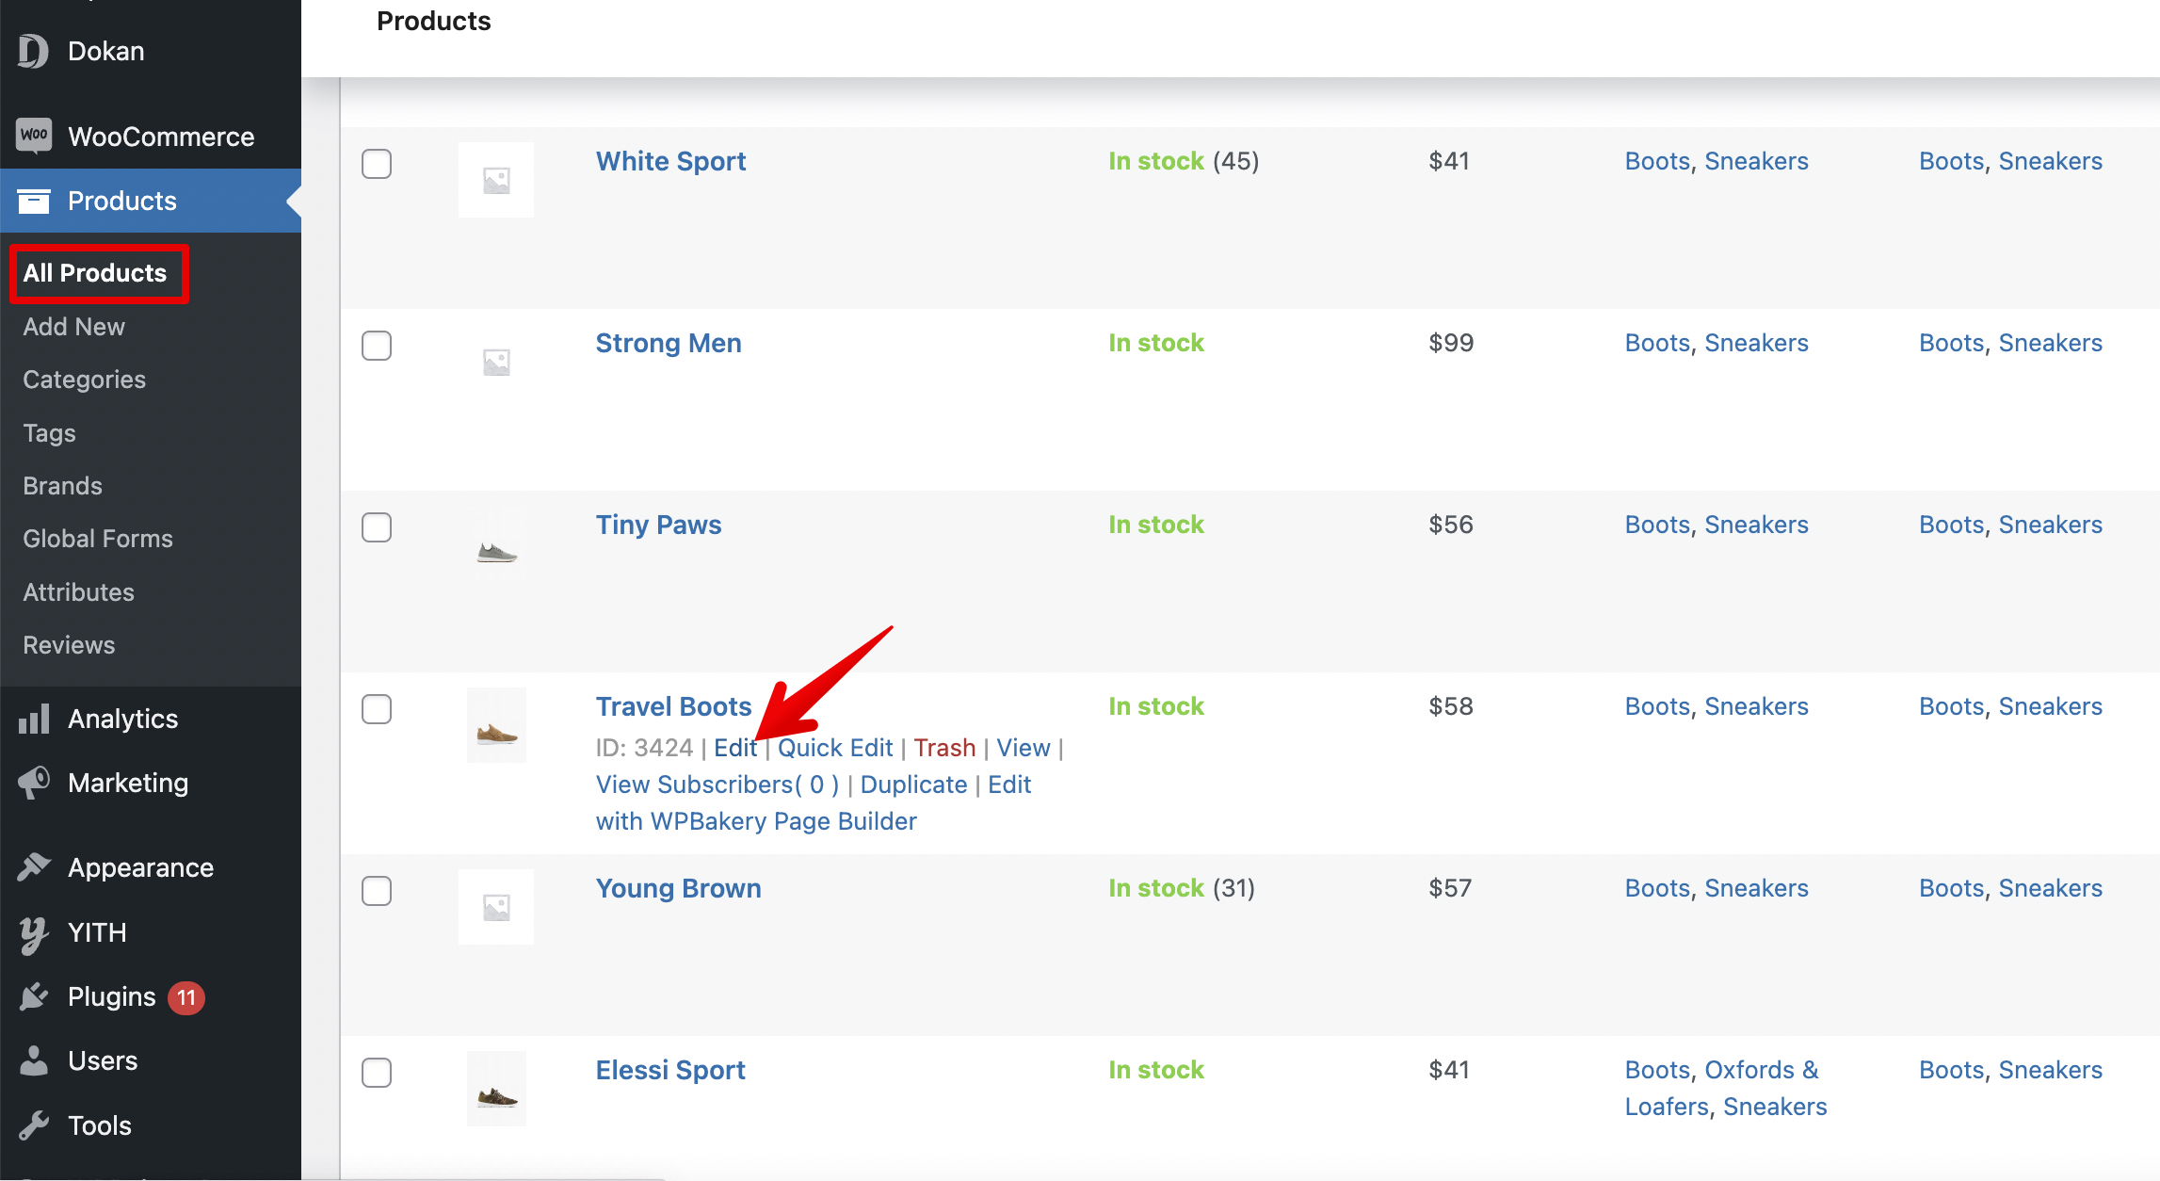
Task: Open All Products submenu item
Action: point(95,273)
